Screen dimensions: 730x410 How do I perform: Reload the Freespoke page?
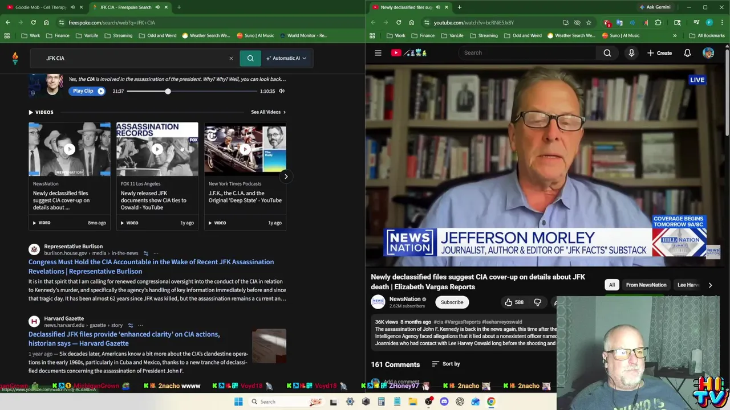(x=33, y=23)
